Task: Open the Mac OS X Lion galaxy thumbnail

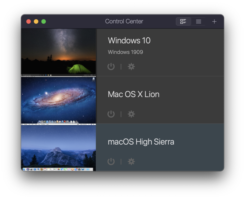Action: click(58, 100)
